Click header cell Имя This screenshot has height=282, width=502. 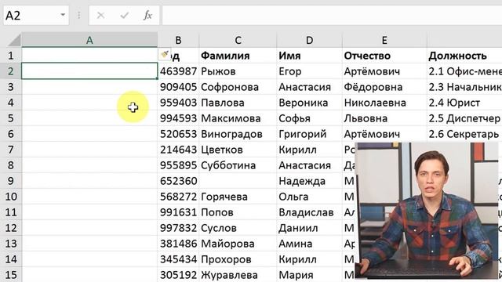[x=310, y=56]
